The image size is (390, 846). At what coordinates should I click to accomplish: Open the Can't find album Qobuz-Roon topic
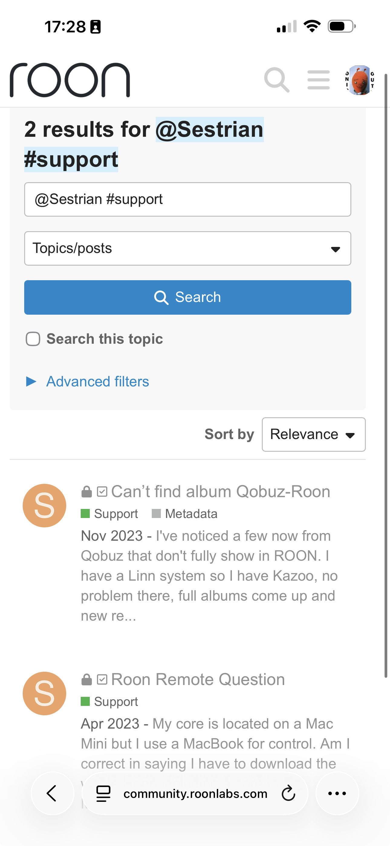tap(220, 492)
